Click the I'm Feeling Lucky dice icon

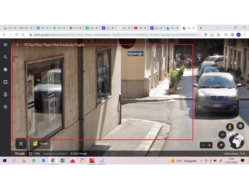pyautogui.click(x=5, y=82)
